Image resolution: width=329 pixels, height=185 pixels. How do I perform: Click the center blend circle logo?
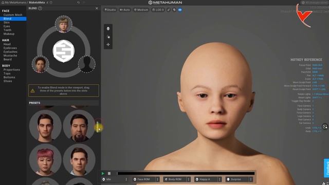point(64,51)
